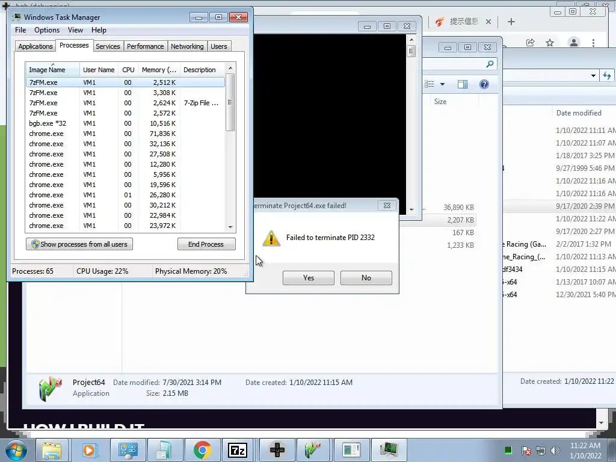Open the Control Panel taskbar icon
The image size is (616, 462).
pyautogui.click(x=128, y=450)
